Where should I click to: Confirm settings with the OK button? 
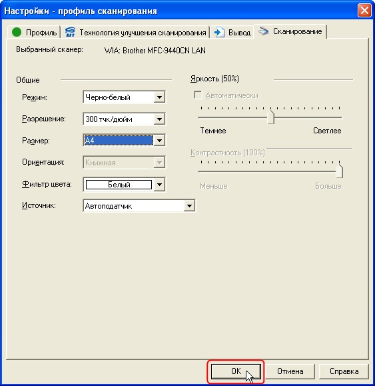[236, 371]
